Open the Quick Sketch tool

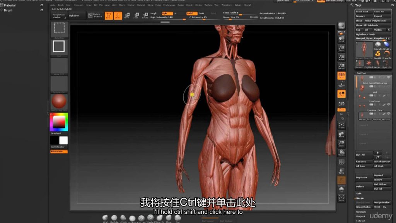click(95, 15)
